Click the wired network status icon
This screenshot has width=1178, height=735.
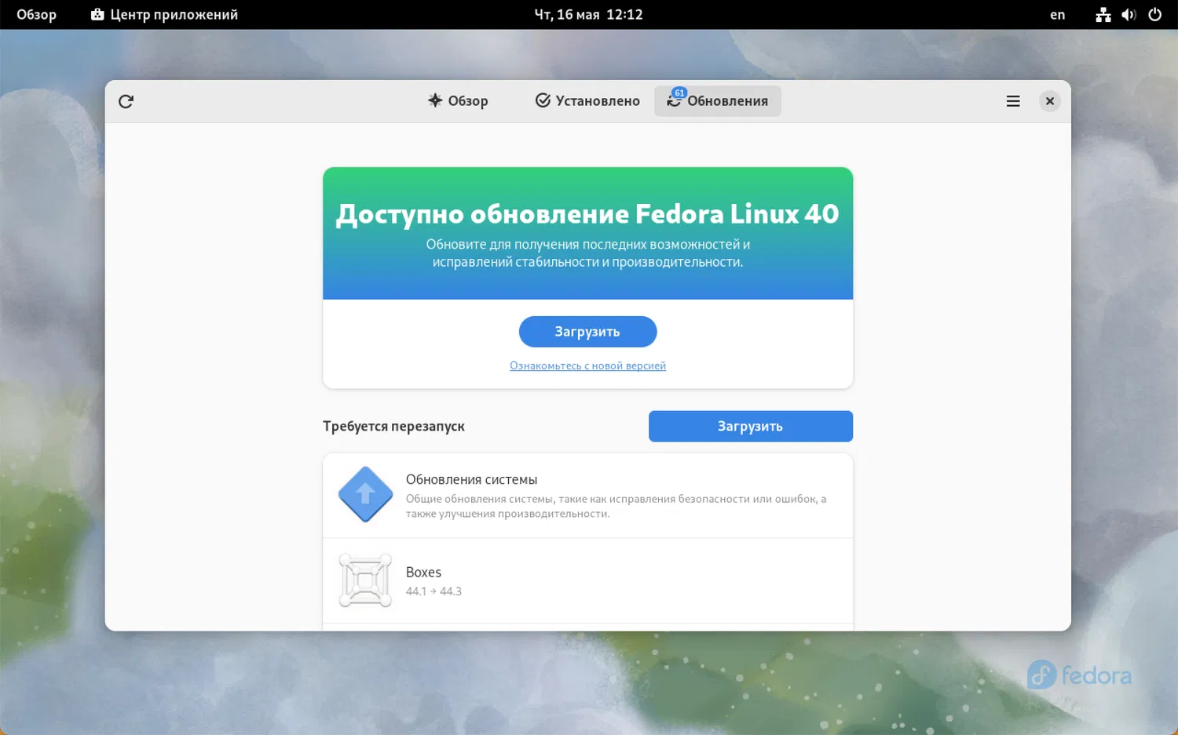1103,15
